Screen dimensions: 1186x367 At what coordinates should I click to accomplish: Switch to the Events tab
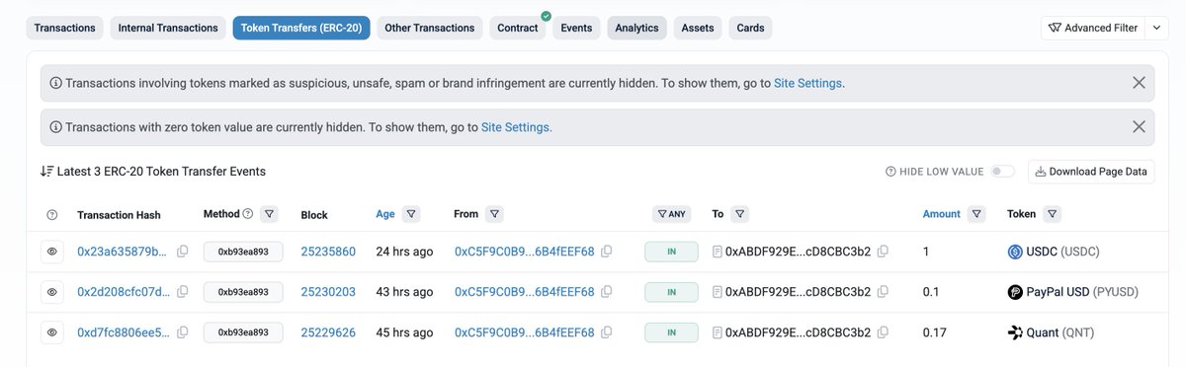coord(576,28)
